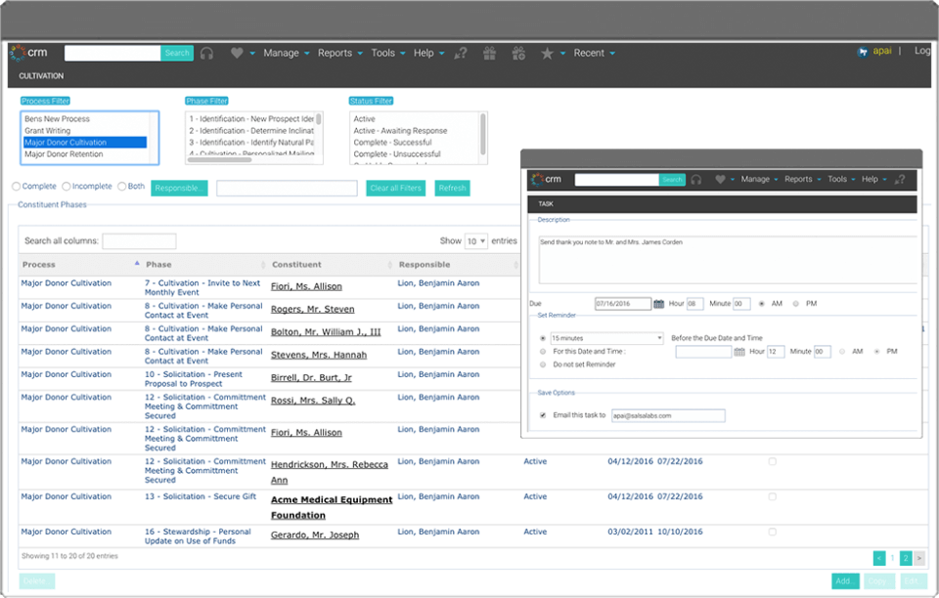Open the Acme Medical Equipment Foundation link
Viewport: 939px width, 598px height.
click(x=332, y=508)
